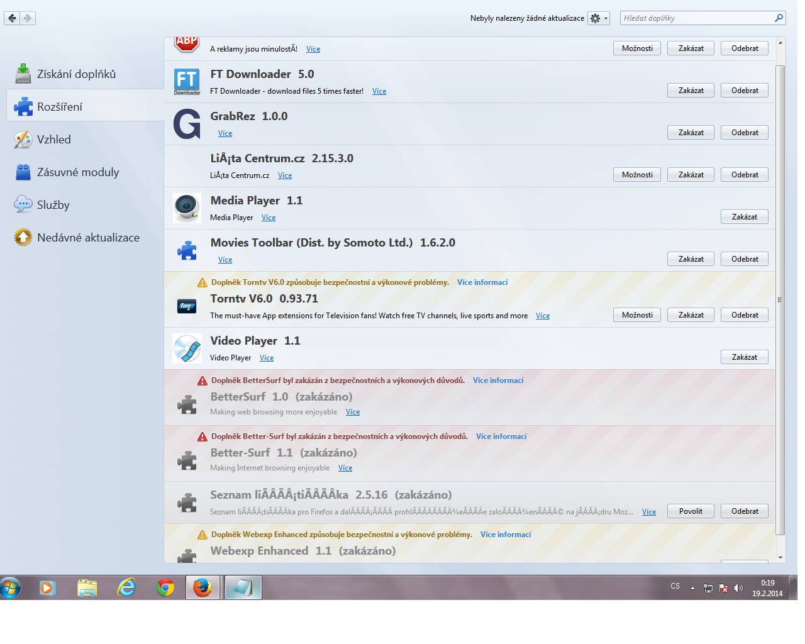Viewport: 805px width, 644px height.
Task: Click the forward navigation arrow
Action: coord(28,18)
